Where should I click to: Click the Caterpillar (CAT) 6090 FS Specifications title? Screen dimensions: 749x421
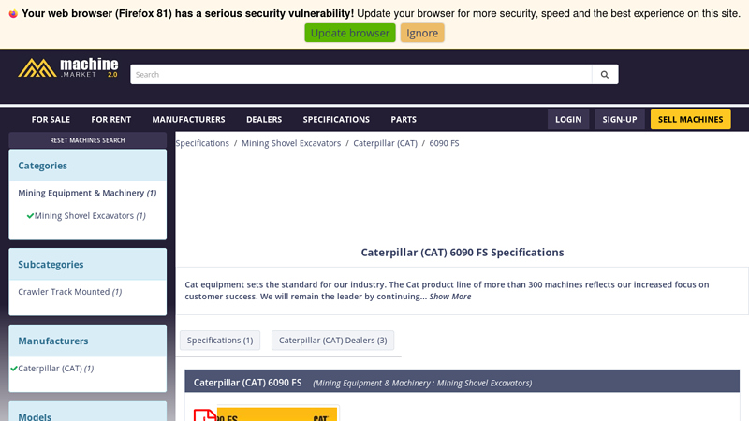pyautogui.click(x=462, y=253)
